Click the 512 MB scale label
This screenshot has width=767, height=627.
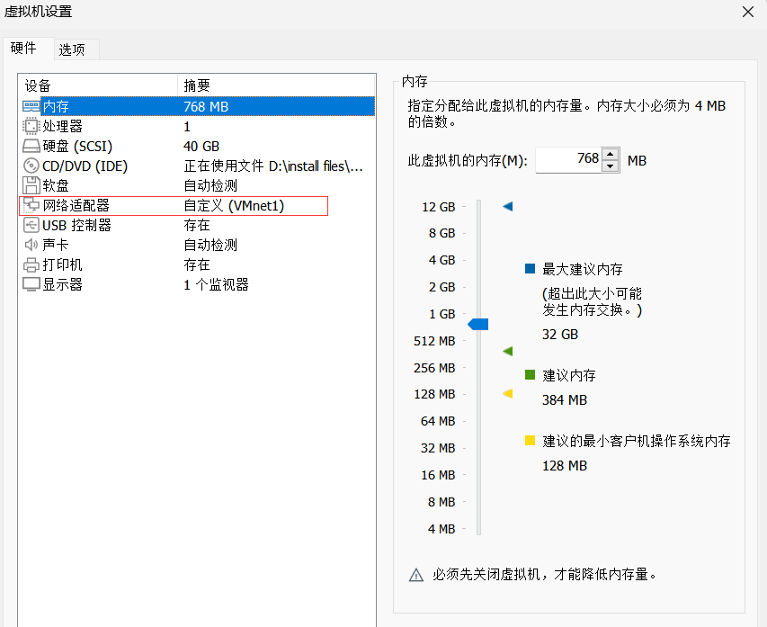tap(434, 341)
